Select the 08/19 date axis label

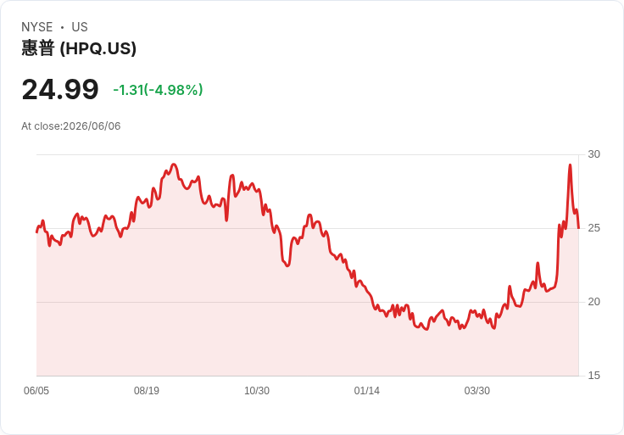click(x=147, y=390)
